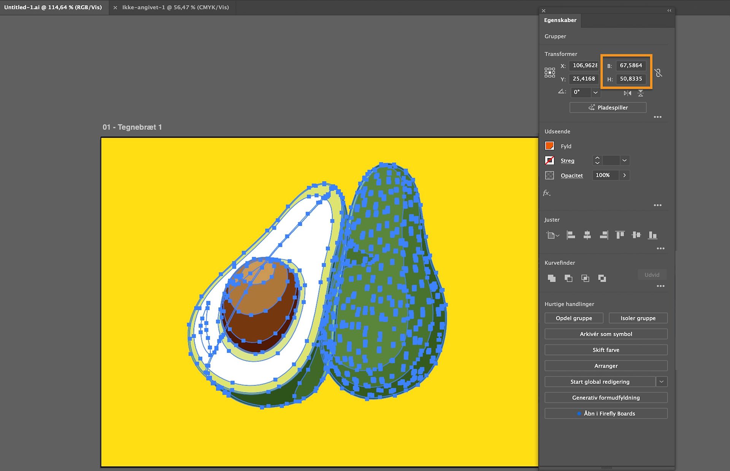Click vertical align bottom icon

652,235
